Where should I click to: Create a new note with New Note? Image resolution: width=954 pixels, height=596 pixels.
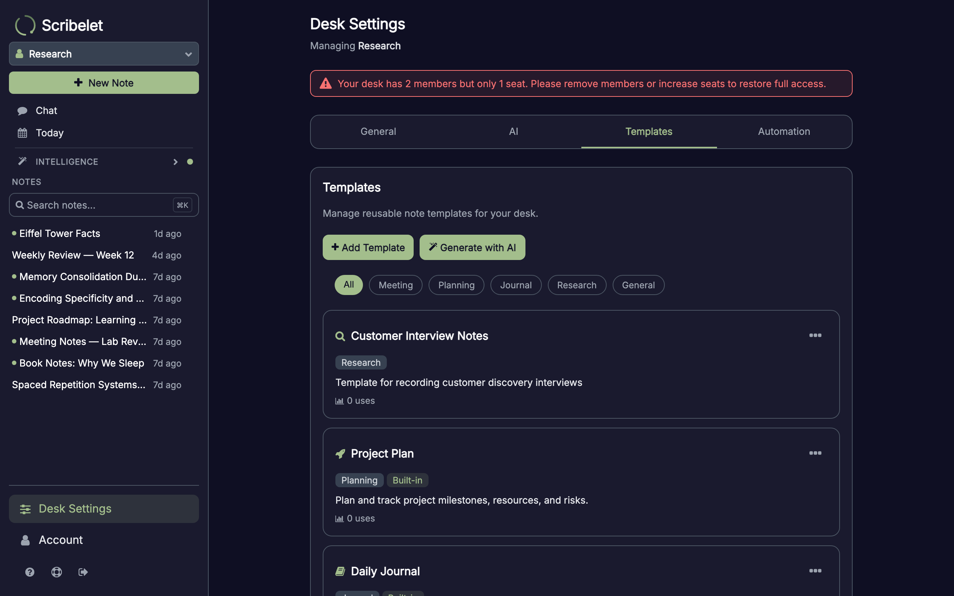point(104,83)
